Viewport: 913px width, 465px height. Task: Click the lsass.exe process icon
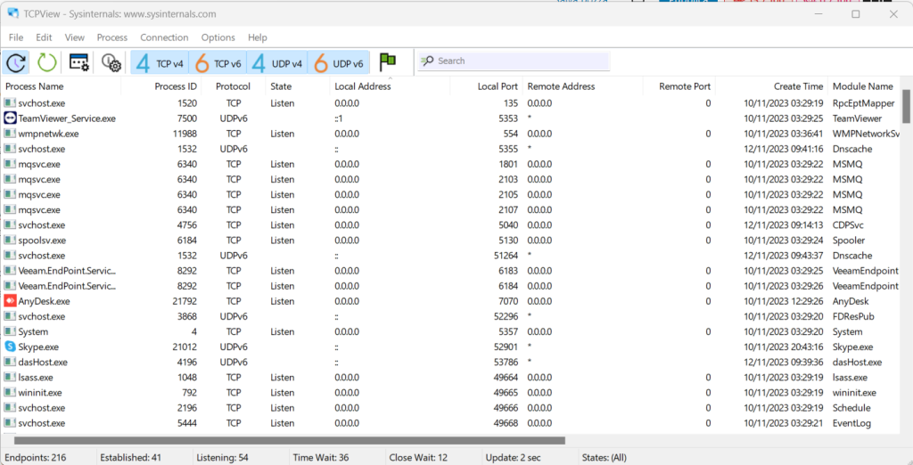click(x=10, y=377)
